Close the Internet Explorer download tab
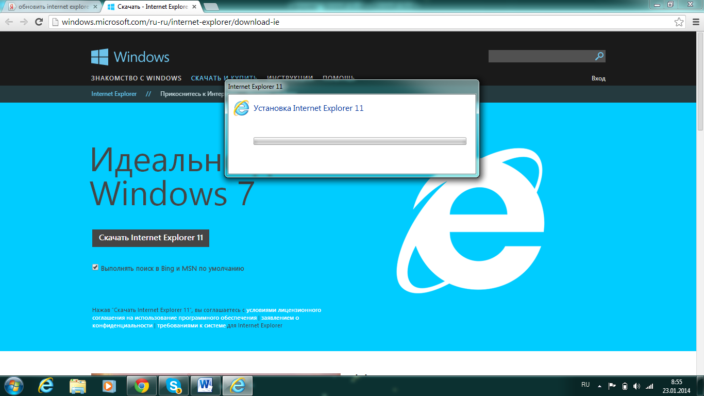Screen dimensions: 704x396 (x=194, y=7)
